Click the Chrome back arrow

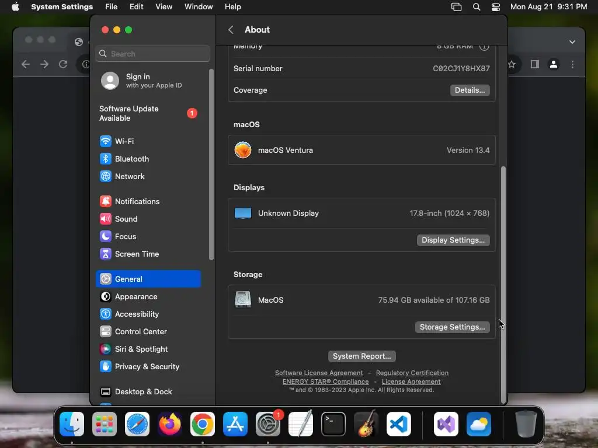click(x=26, y=64)
